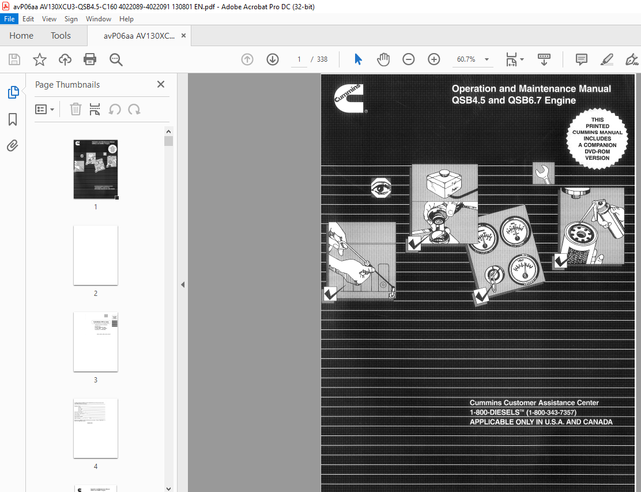Zoom in with plus icon
This screenshot has height=492, width=641.
point(433,60)
